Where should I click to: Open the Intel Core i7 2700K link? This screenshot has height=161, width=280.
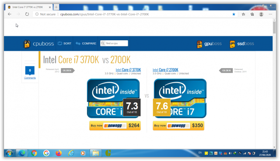click(x=165, y=70)
